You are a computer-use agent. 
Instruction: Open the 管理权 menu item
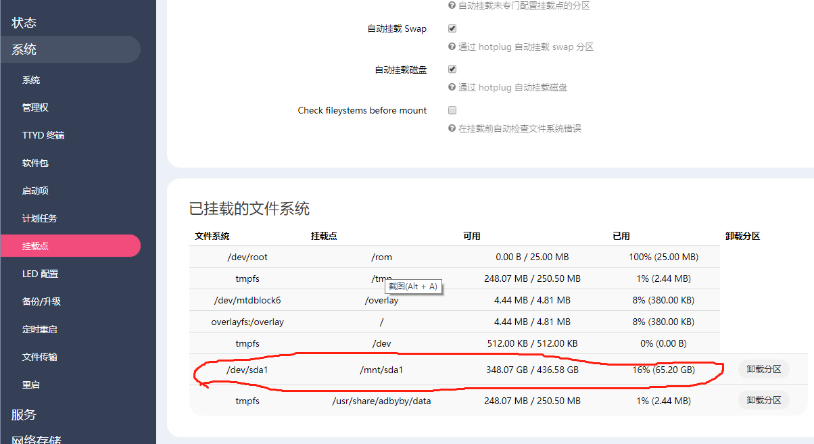pyautogui.click(x=35, y=107)
